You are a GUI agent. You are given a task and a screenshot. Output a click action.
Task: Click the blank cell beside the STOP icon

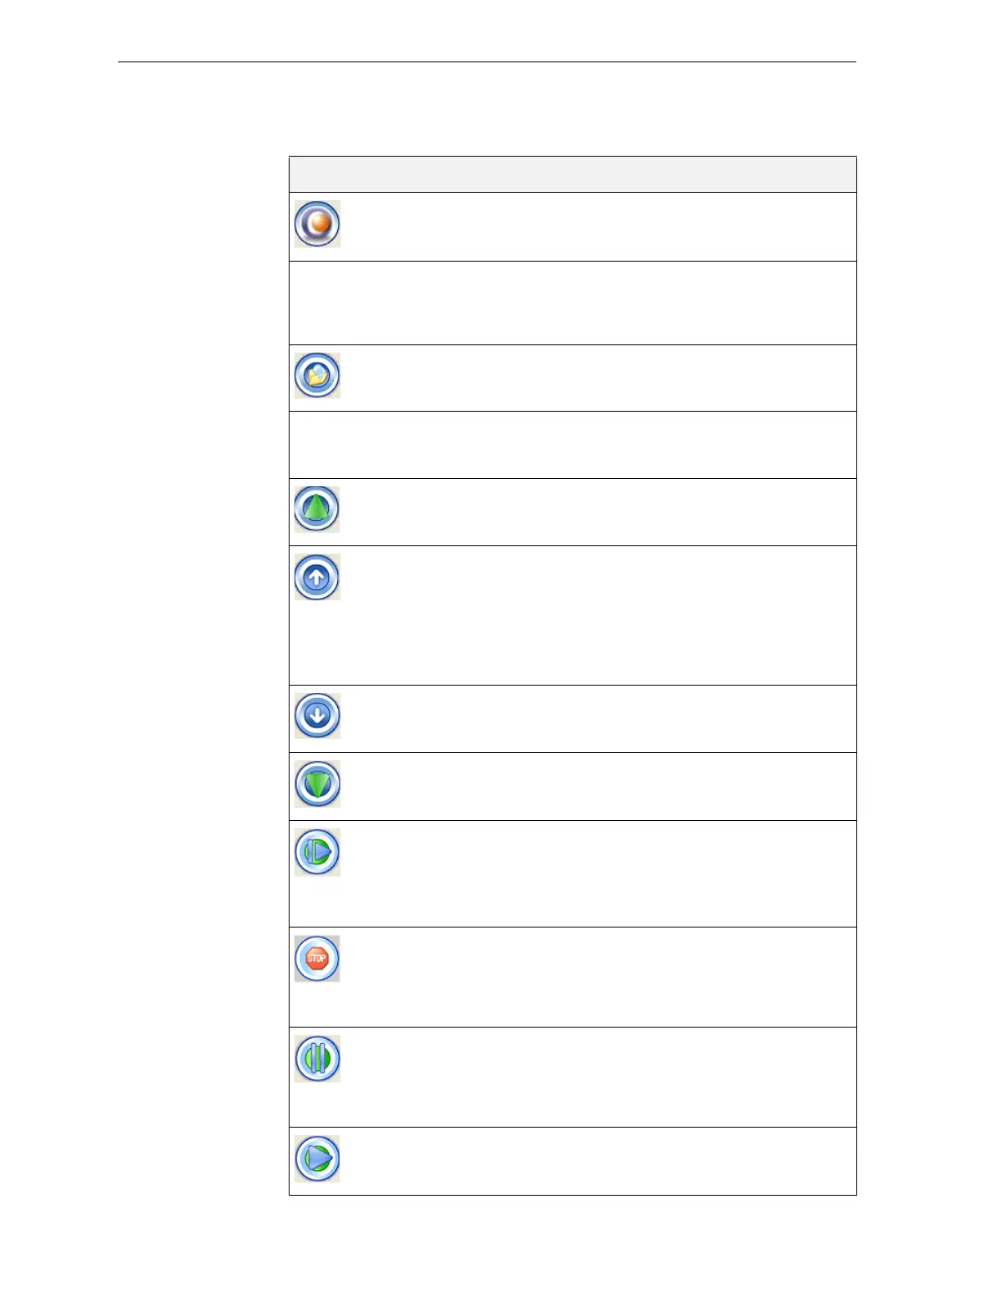point(599,977)
